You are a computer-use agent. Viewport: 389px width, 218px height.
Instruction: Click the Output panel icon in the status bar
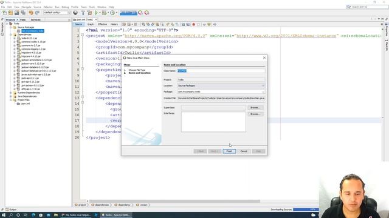pos(7,210)
